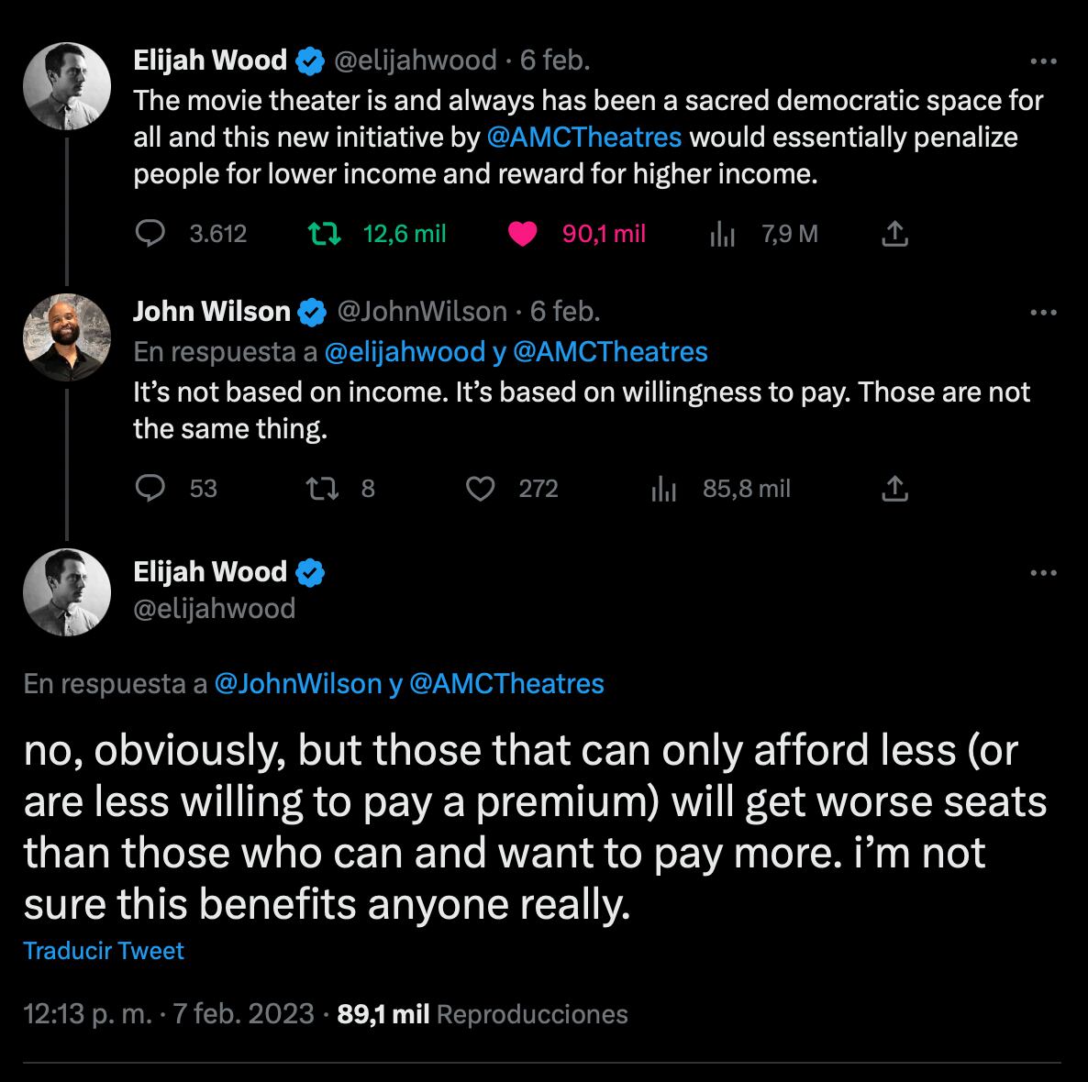The width and height of the screenshot is (1088, 1082).
Task: Open @JohnWilson link in the main reply header
Action: point(297,683)
